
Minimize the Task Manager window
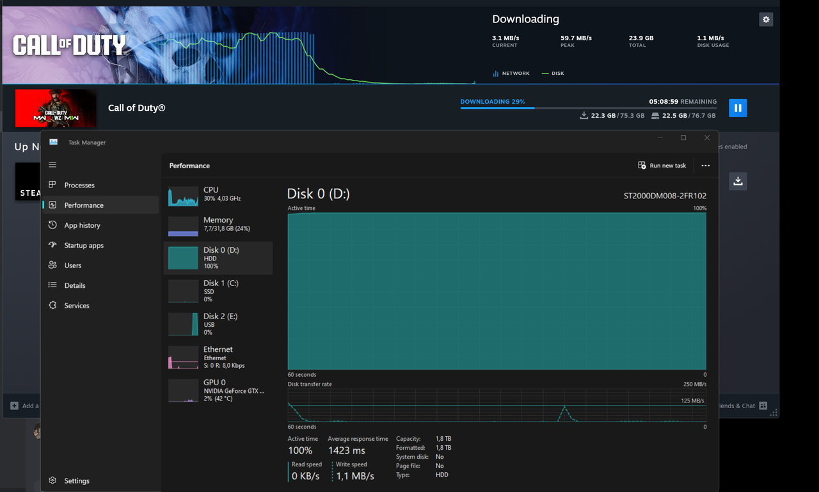coord(660,138)
